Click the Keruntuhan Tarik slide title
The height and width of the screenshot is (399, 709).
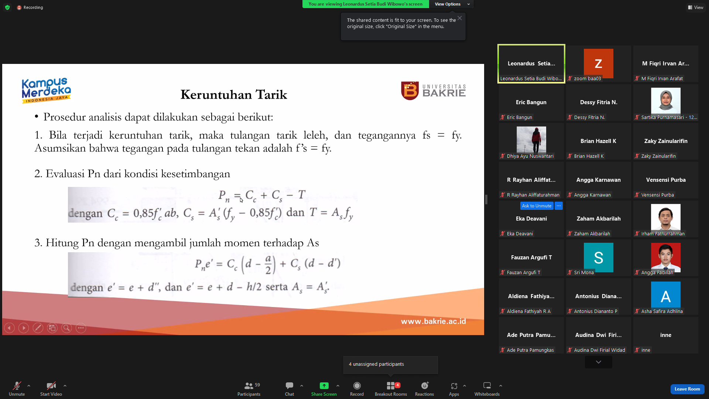(x=234, y=95)
